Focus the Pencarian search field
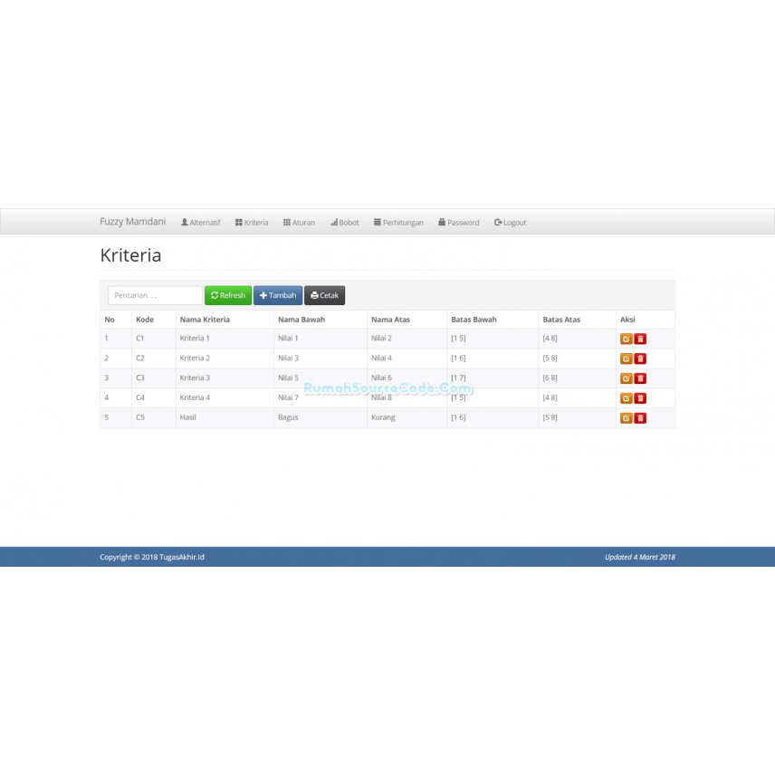 (x=155, y=295)
